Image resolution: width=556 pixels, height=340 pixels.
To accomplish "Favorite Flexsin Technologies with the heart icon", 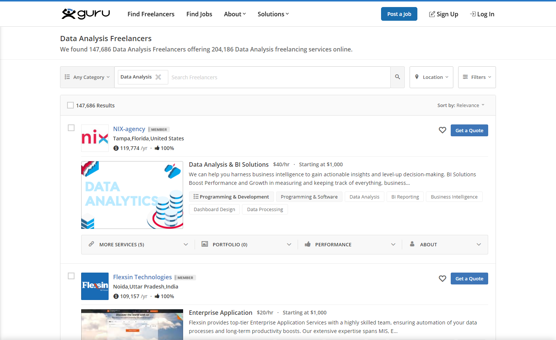I will coord(442,278).
